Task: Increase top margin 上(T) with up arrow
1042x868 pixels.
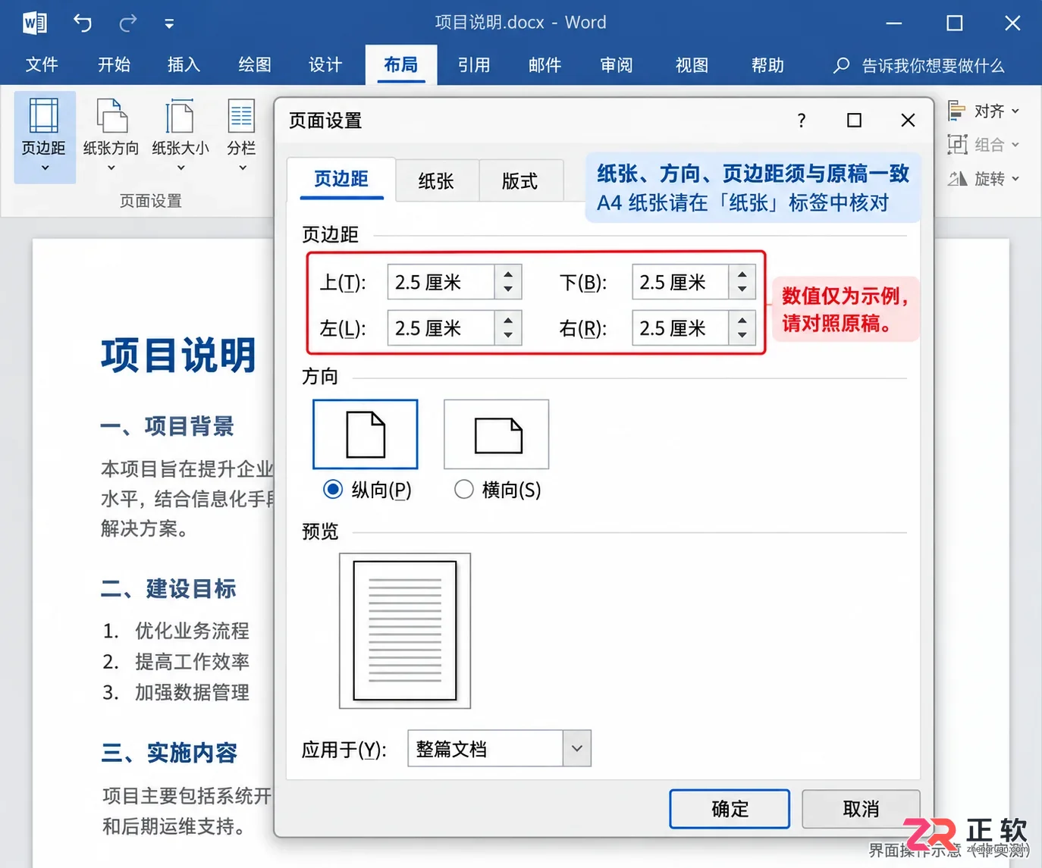Action: (508, 274)
